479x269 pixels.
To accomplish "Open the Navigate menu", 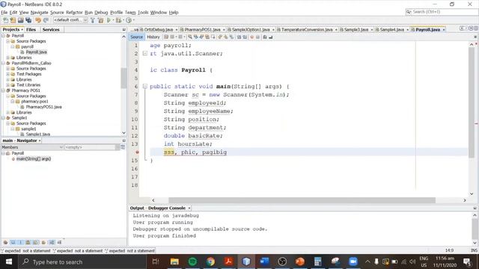I will (x=39, y=13).
